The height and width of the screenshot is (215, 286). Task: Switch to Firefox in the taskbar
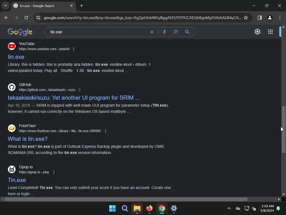(149, 208)
